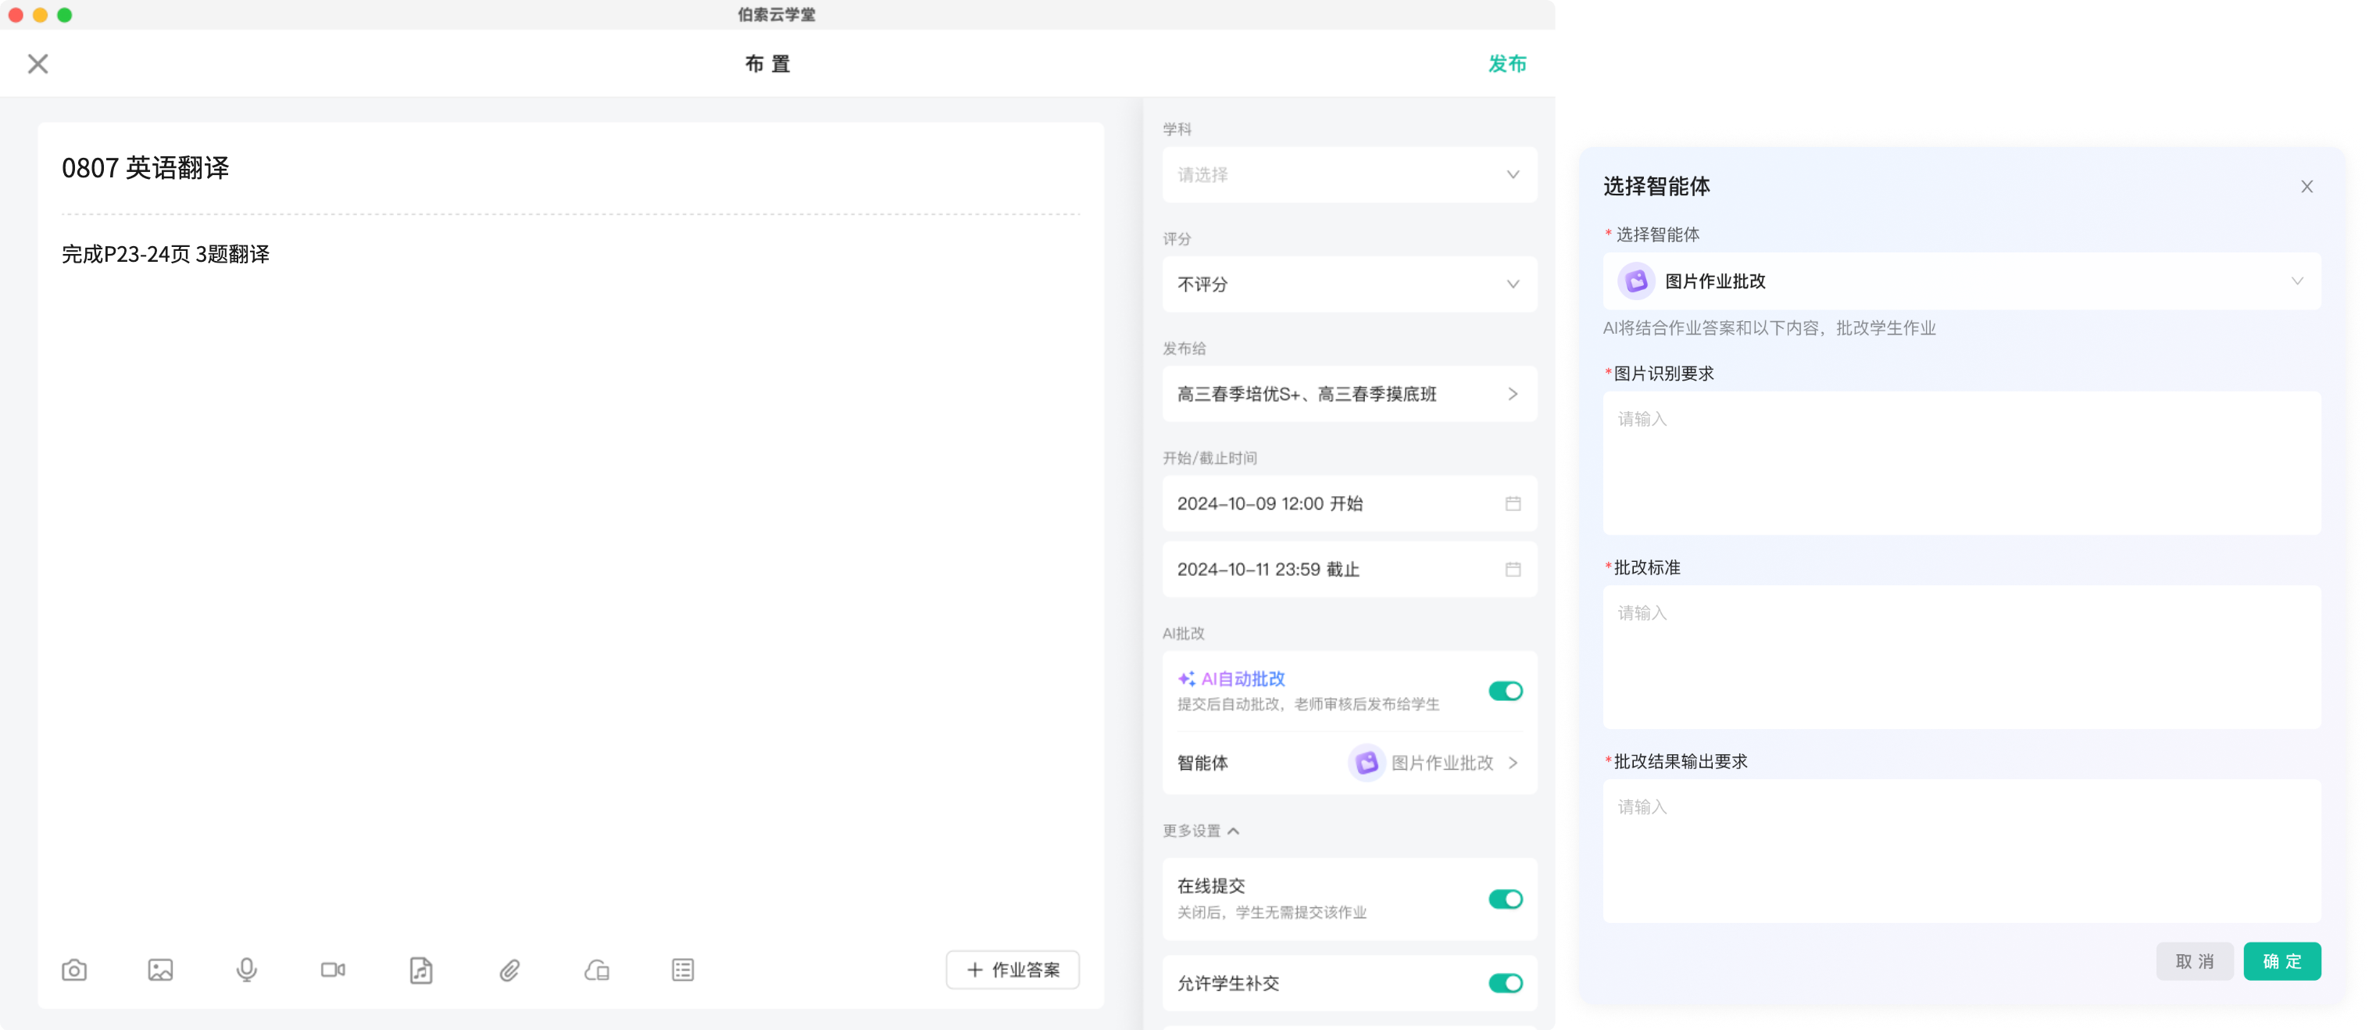Click the purple agent icon in the 智能体 row
The height and width of the screenshot is (1030, 2369).
[x=1367, y=764]
